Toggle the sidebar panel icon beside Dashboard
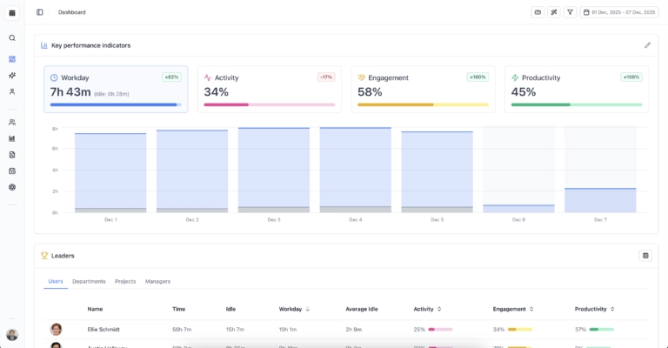Screen dimensions: 668x348 click(x=40, y=12)
